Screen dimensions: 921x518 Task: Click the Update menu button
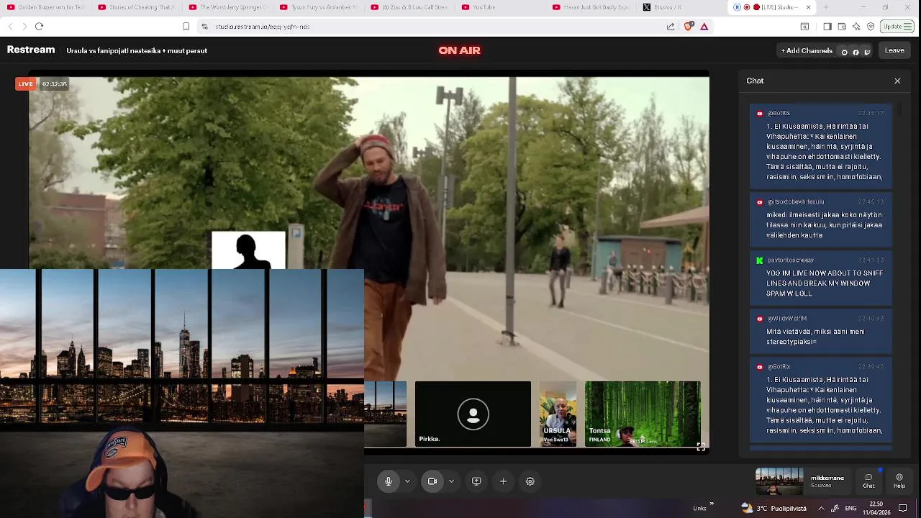[898, 27]
